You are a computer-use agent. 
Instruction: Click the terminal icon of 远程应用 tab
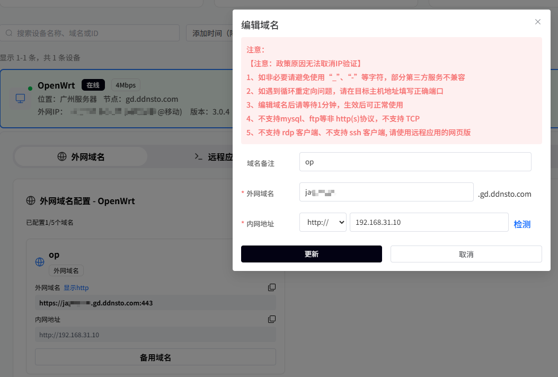(x=199, y=156)
